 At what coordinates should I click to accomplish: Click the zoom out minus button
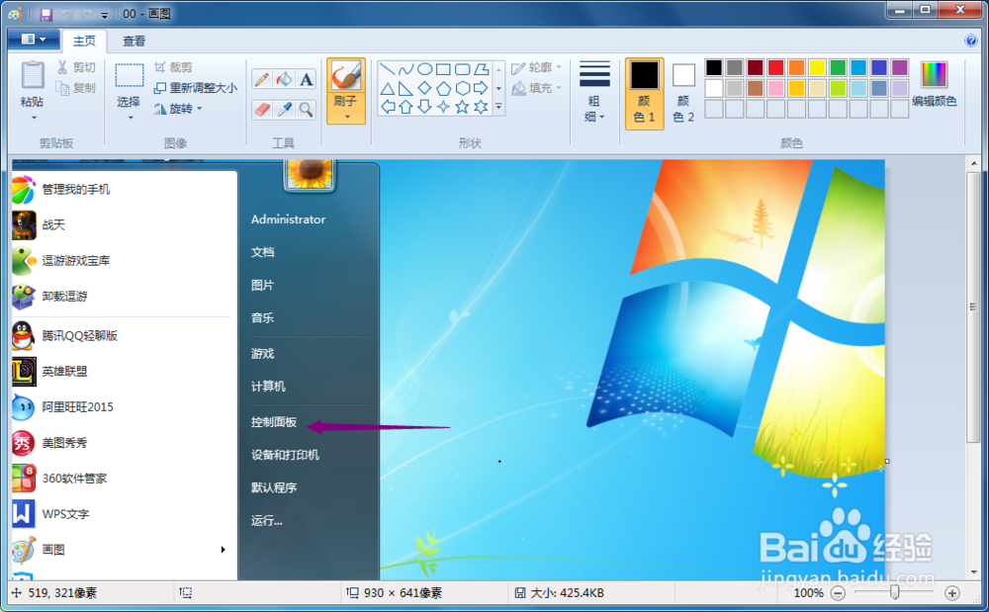838,593
